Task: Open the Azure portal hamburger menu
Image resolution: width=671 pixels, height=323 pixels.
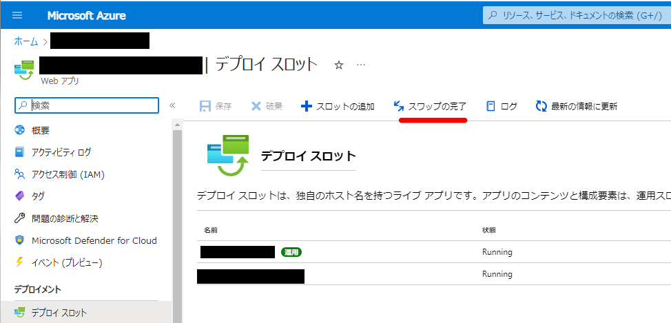Action: 17,15
